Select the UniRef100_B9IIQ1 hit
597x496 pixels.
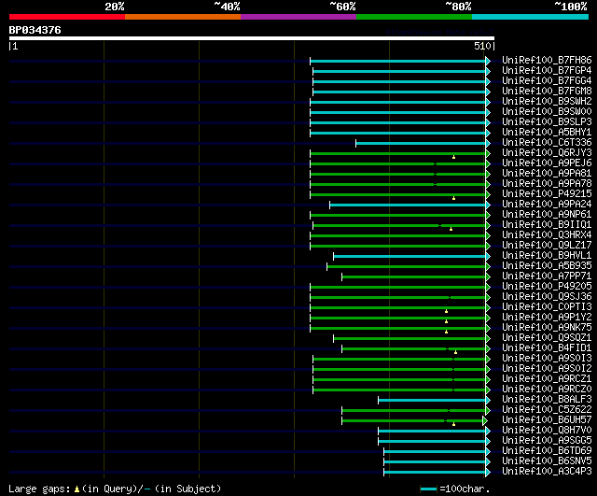click(547, 225)
